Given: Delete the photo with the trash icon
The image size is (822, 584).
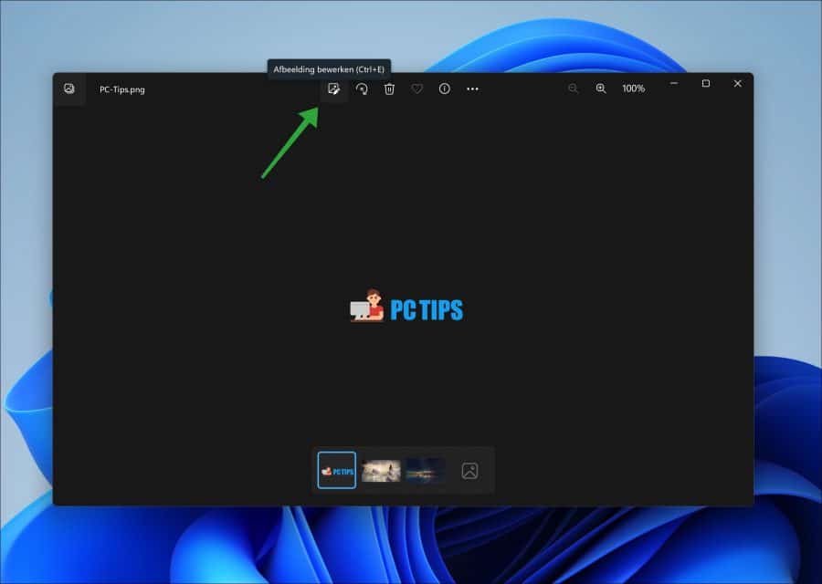Looking at the screenshot, I should point(389,89).
